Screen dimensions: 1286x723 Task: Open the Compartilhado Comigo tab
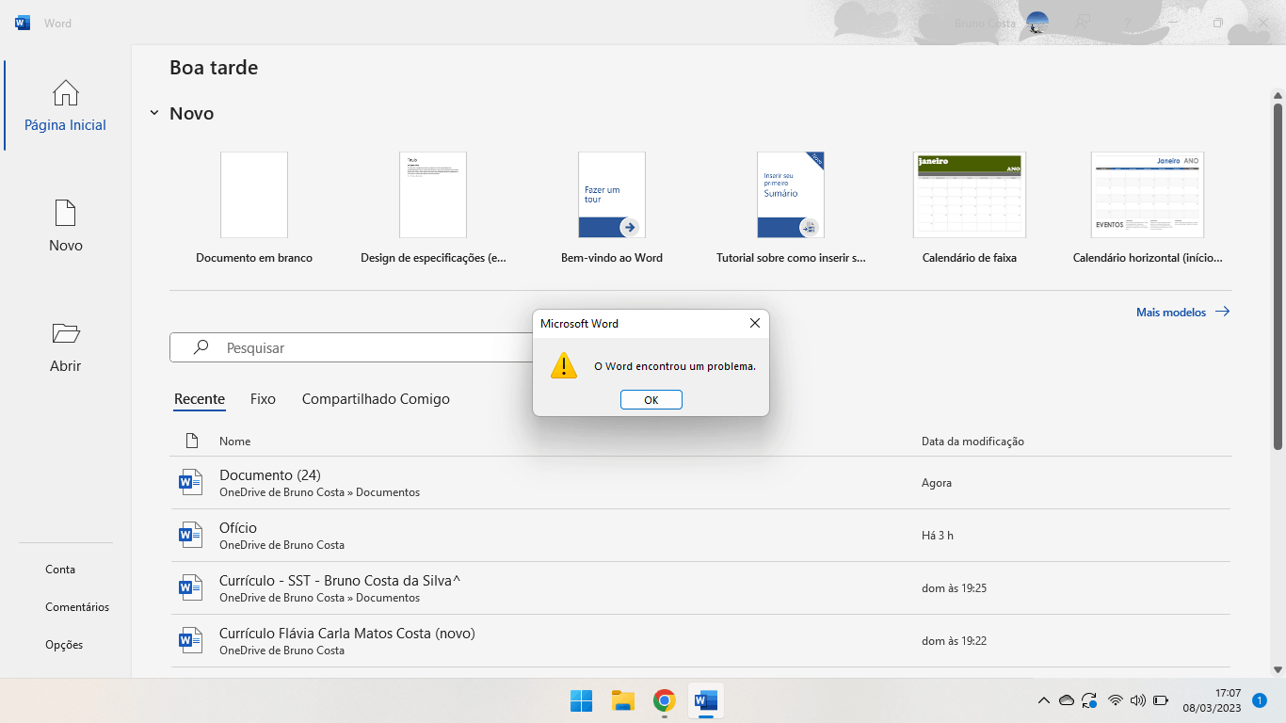[x=376, y=399]
